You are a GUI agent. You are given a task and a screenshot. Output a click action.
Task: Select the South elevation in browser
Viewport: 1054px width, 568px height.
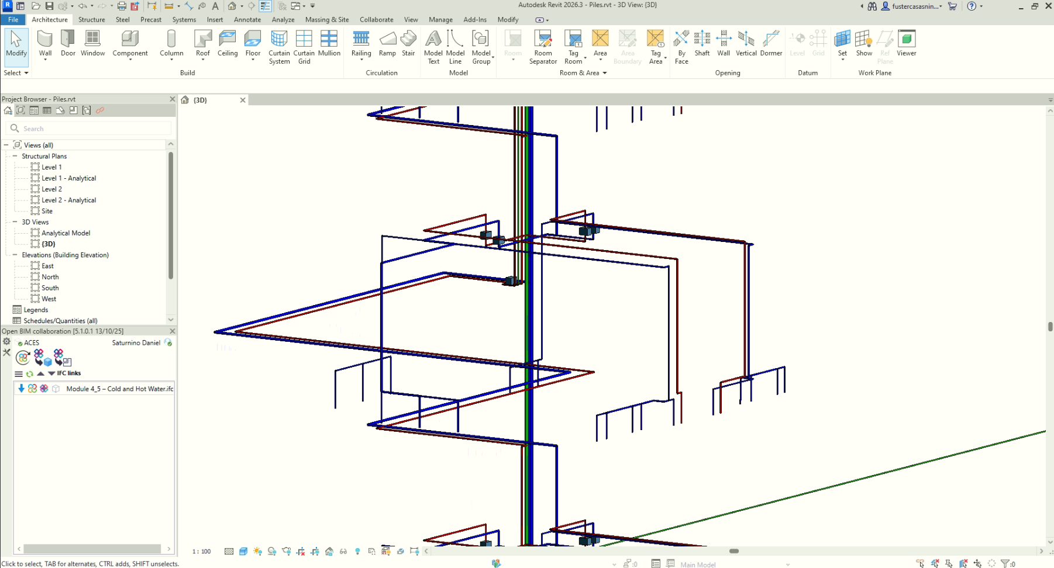point(50,288)
